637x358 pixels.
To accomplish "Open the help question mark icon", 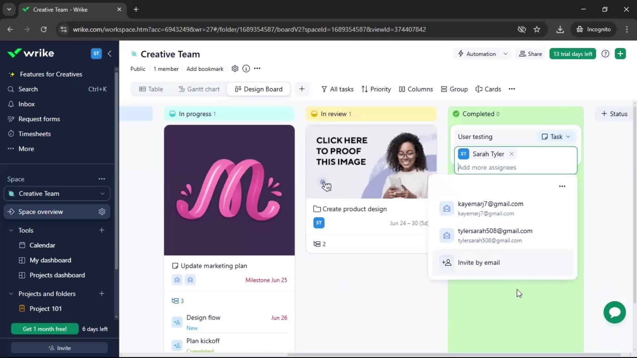I will (605, 54).
